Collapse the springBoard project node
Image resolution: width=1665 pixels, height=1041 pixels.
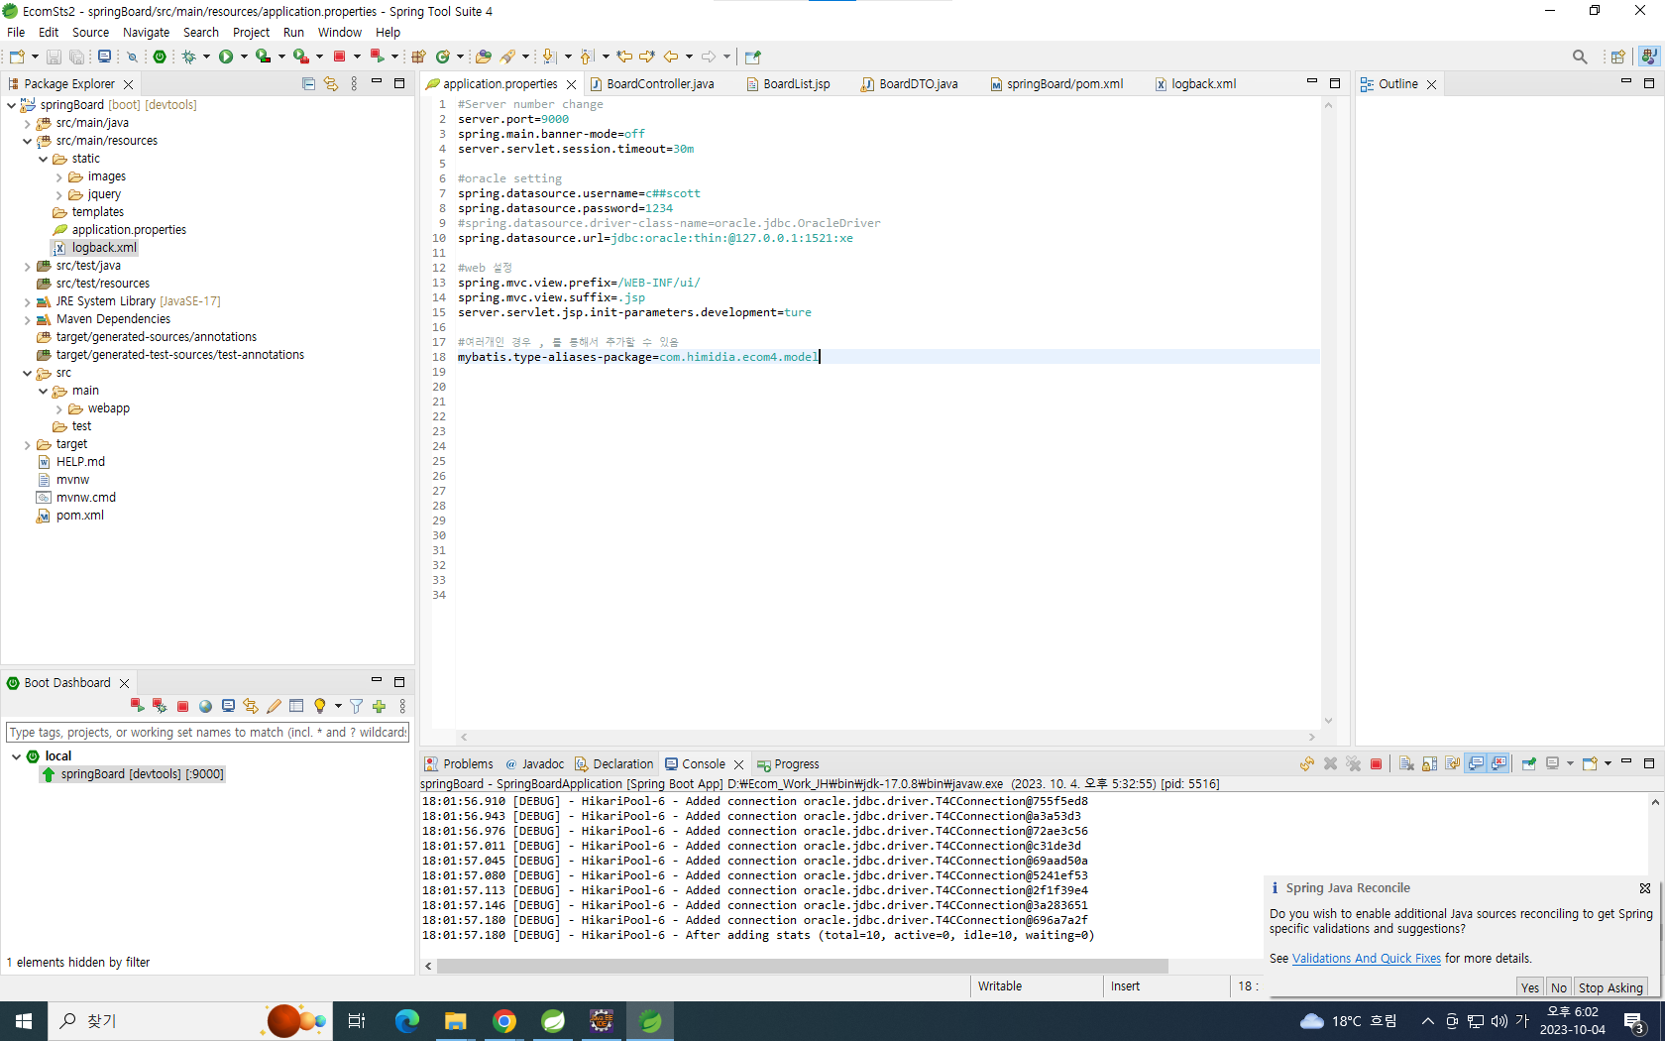[12, 105]
